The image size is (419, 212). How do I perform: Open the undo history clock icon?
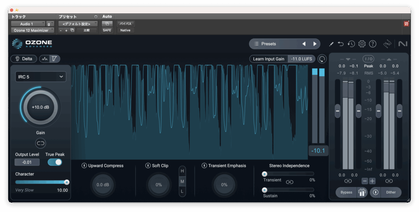(351, 44)
